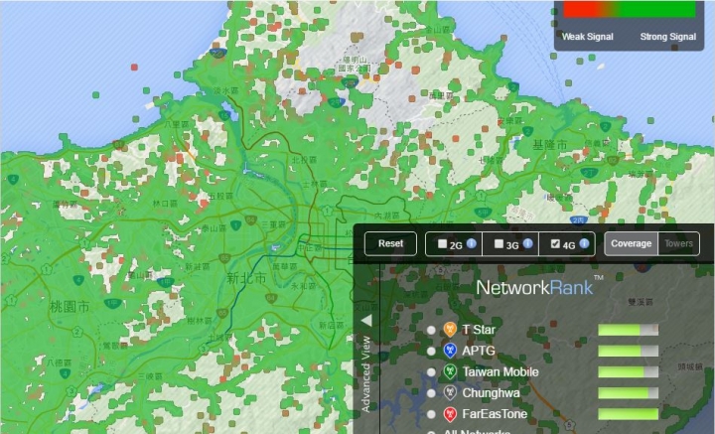The height and width of the screenshot is (434, 715).
Task: Click the 新店區 district label on map
Action: pyautogui.click(x=331, y=326)
